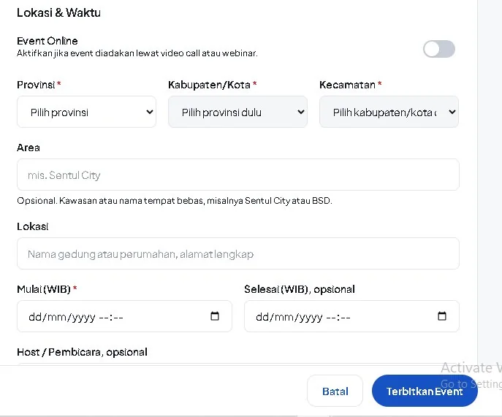Click the Opsional helper text under Area
The width and height of the screenshot is (502, 417).
(x=175, y=201)
